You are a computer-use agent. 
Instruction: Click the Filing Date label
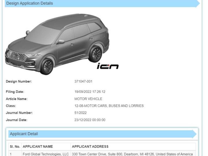point(15,92)
